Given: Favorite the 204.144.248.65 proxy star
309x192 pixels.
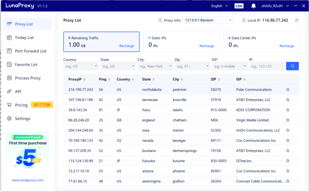Looking at the screenshot, I should [x=288, y=131].
